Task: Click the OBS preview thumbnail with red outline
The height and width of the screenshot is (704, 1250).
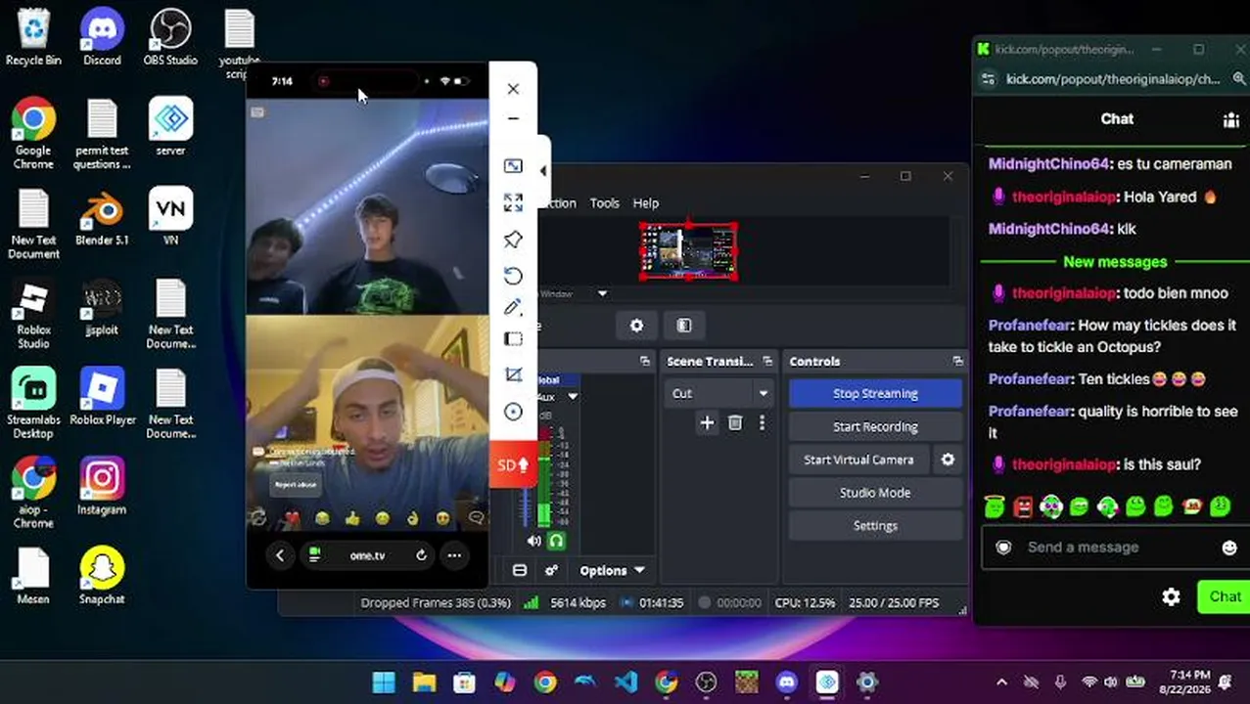Action: tap(688, 251)
